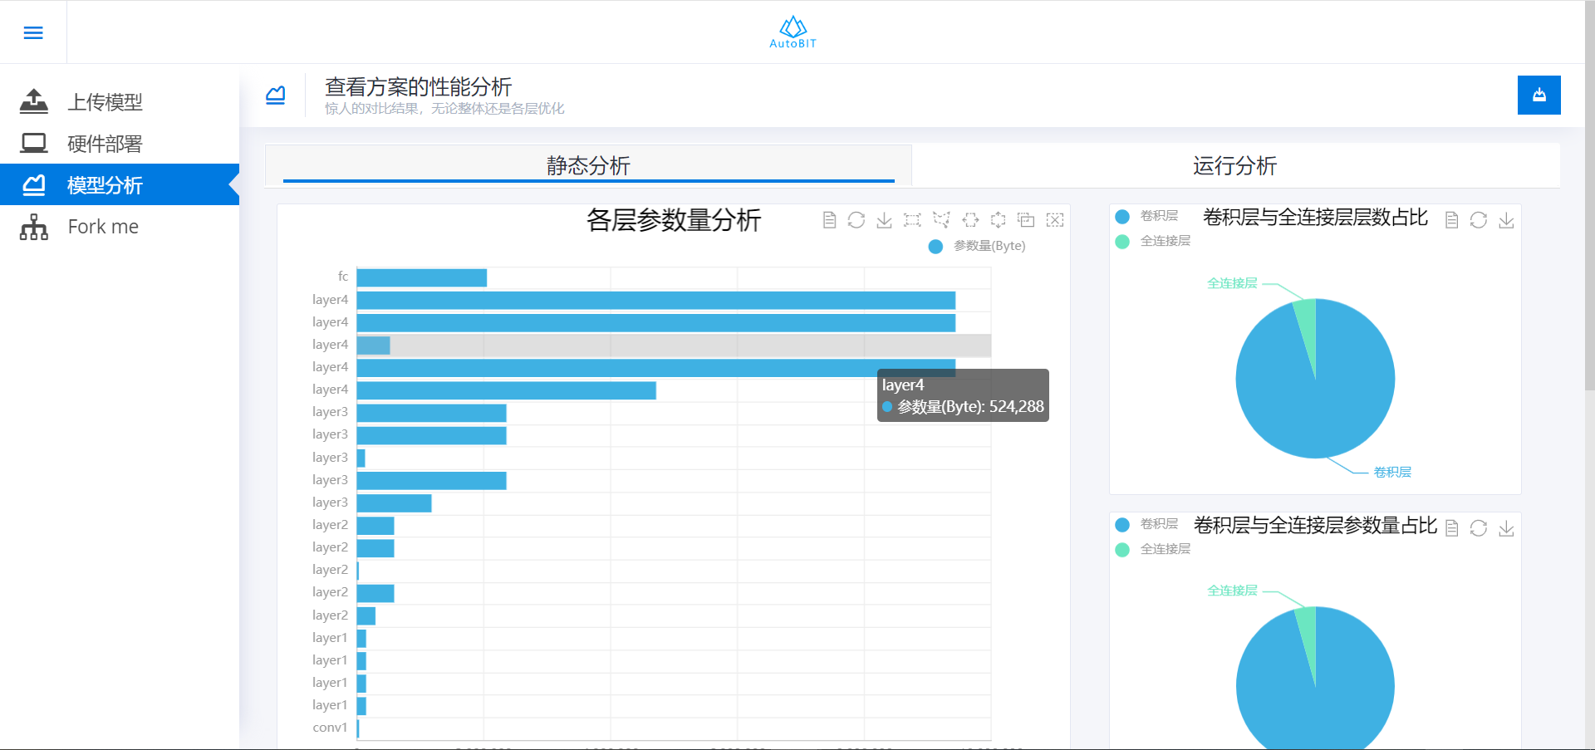This screenshot has height=750, width=1595.
Task: Click the subtitle 惊人的对比结果，无论整体还是各层优化
Action: pos(444,109)
